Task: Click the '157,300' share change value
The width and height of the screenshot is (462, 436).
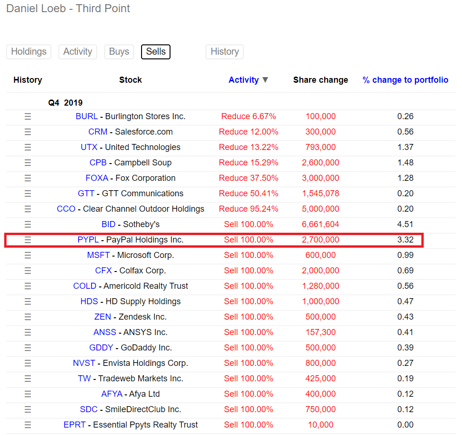Action: 320,332
